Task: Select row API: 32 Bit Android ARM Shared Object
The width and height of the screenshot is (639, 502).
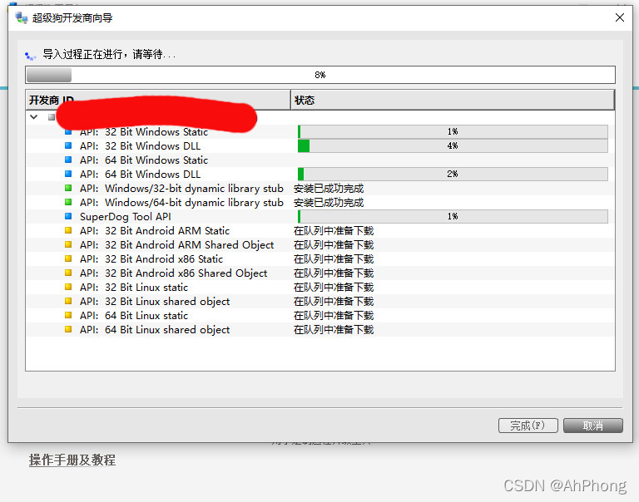Action: pyautogui.click(x=320, y=244)
